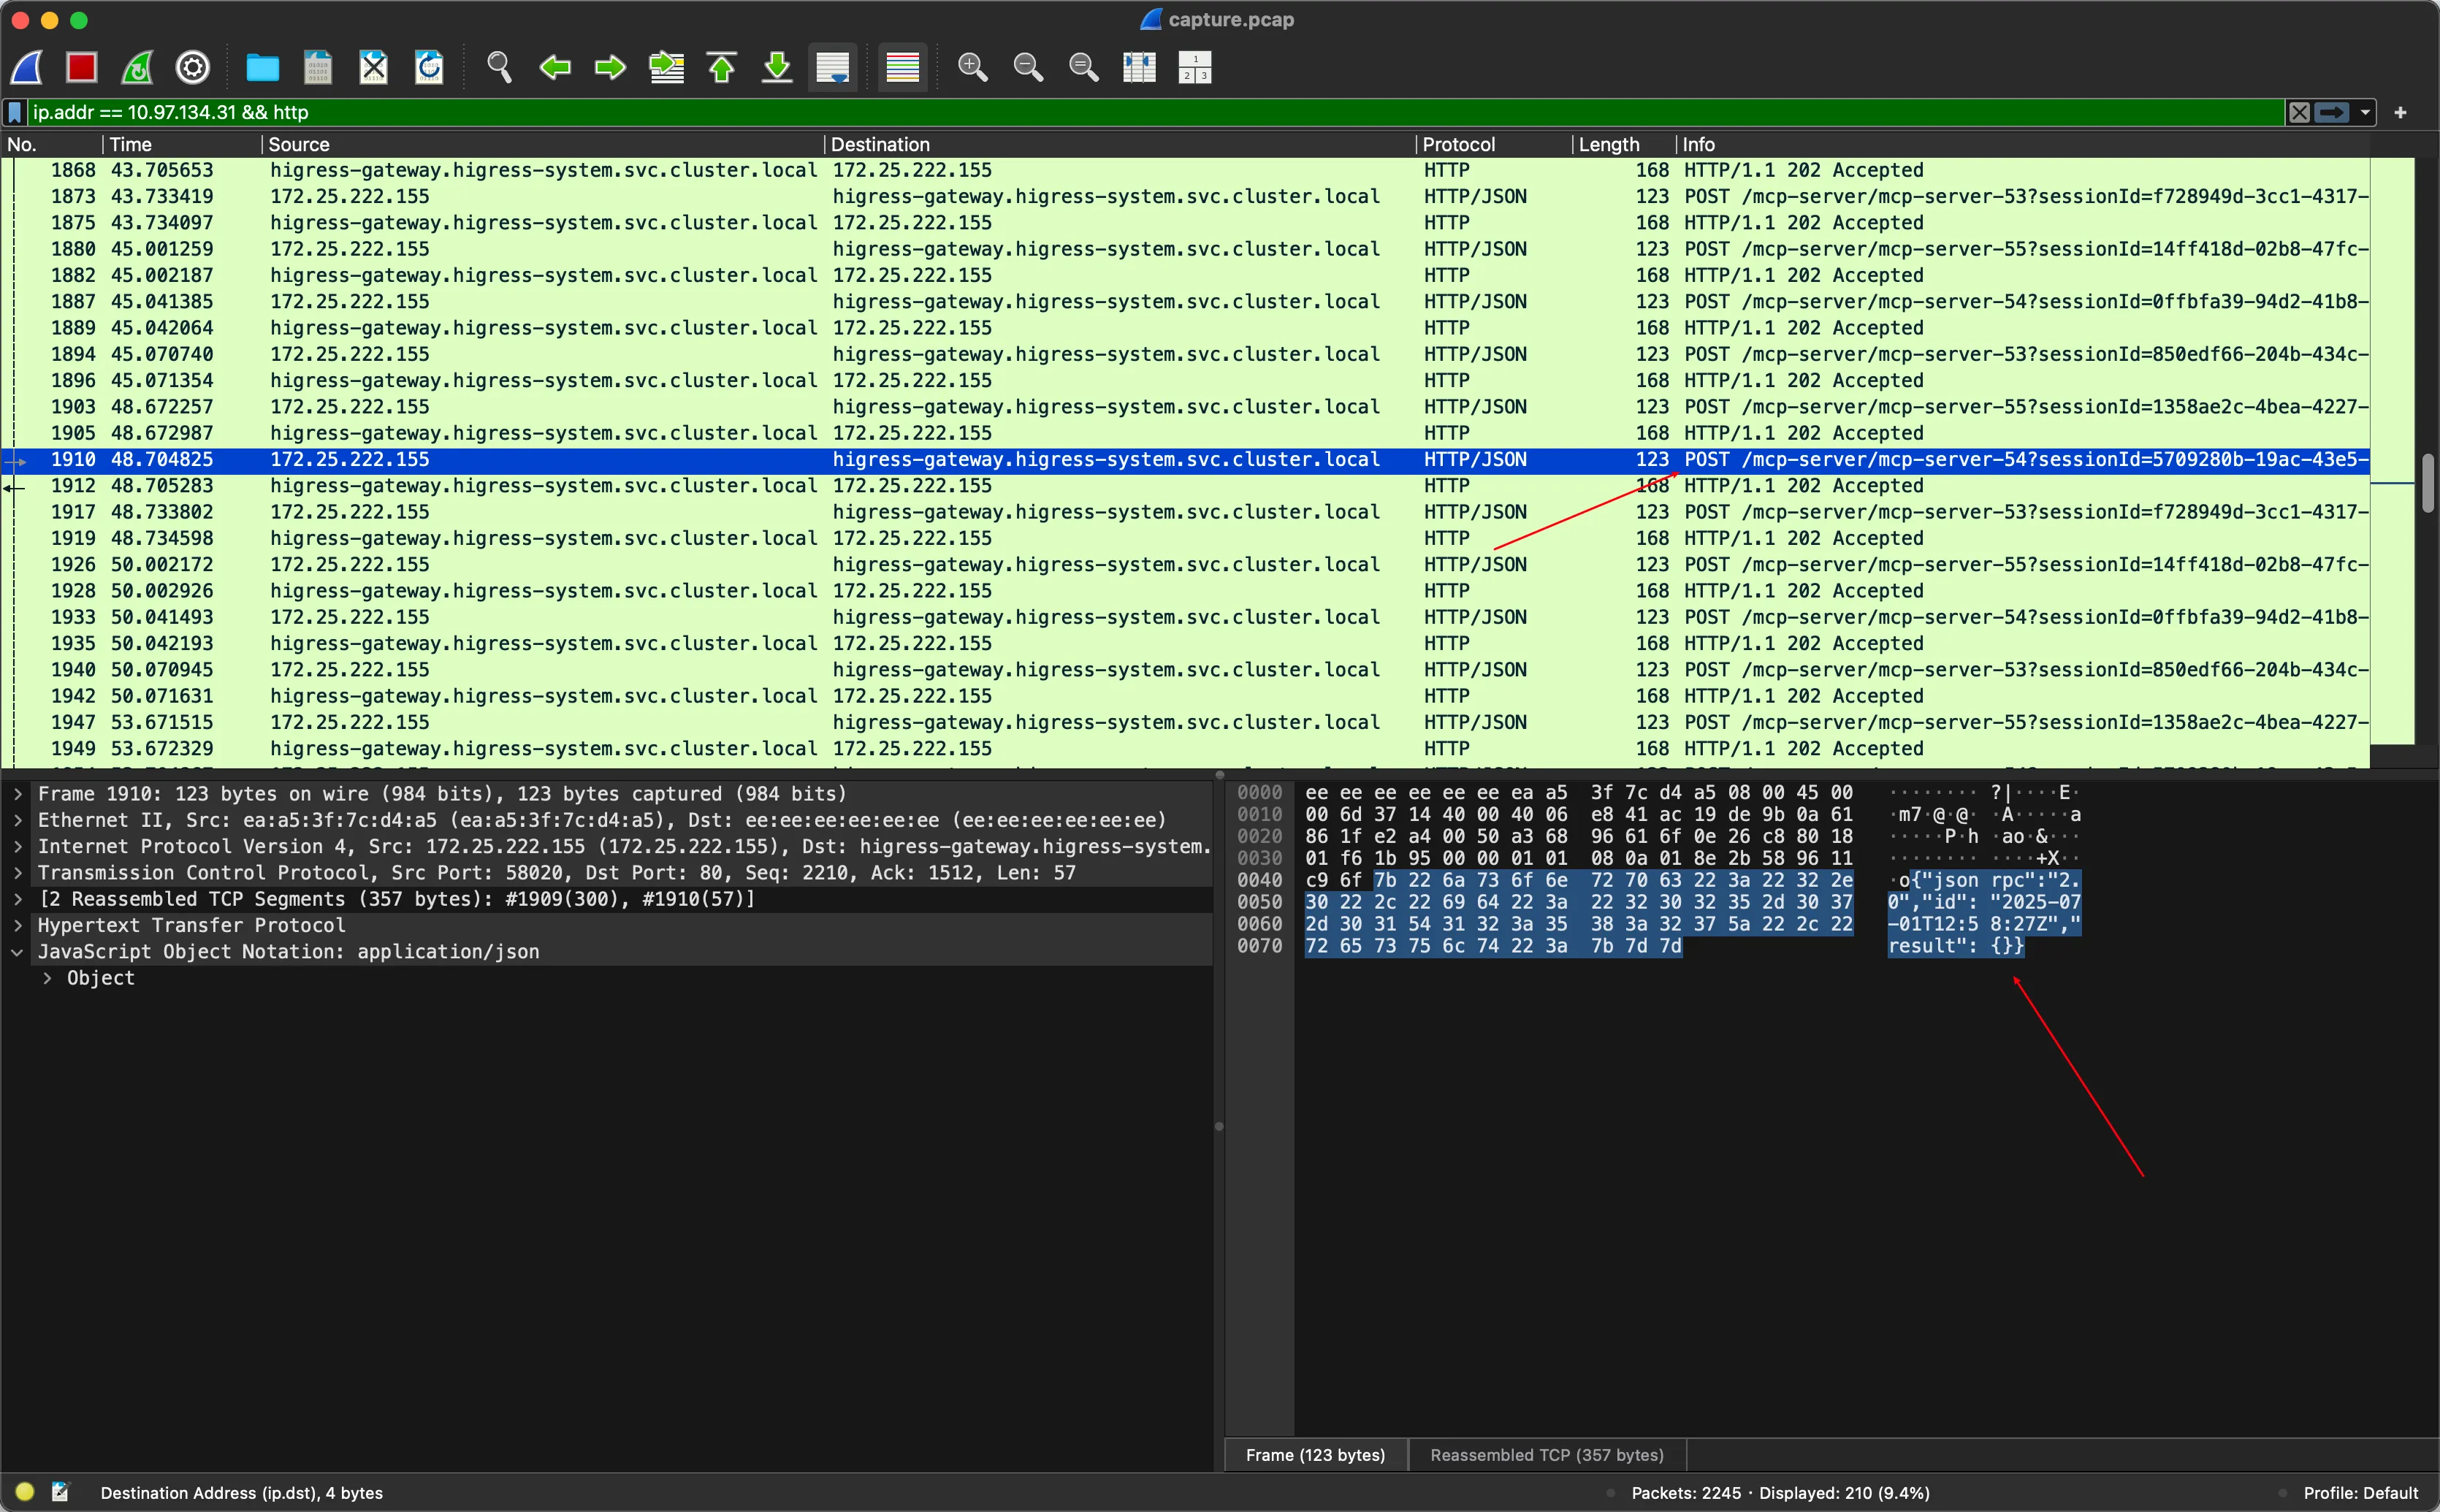Zoom in on packet list text

click(972, 67)
